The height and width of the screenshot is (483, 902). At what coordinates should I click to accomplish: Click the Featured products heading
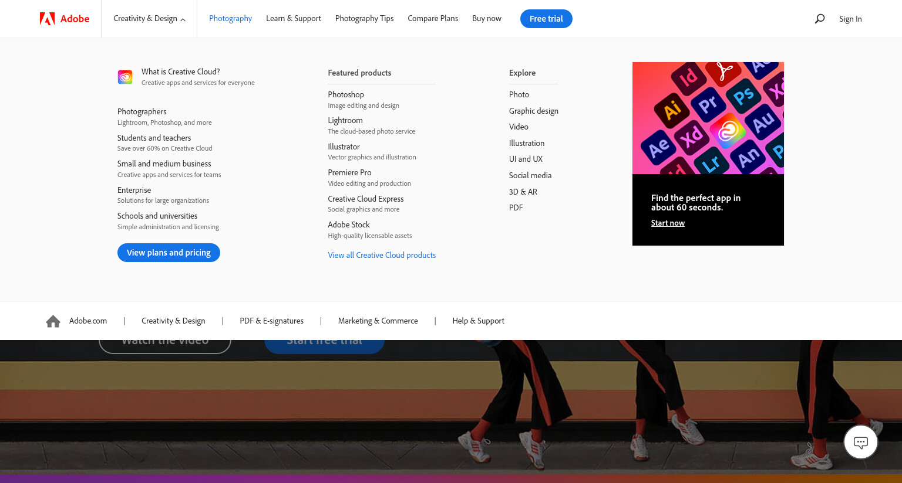(x=359, y=73)
